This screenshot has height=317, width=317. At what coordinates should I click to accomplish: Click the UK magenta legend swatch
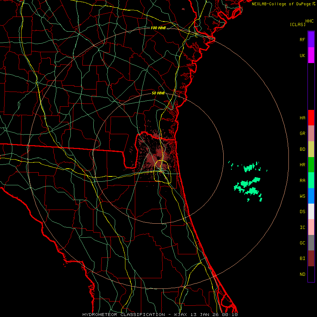pos(311,55)
